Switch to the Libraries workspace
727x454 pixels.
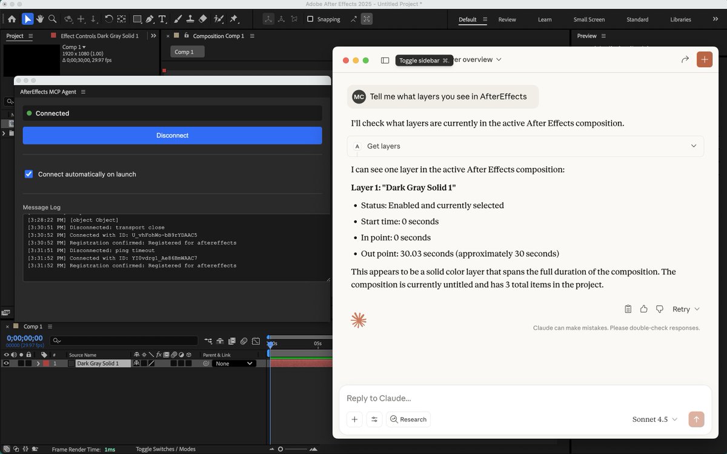[x=680, y=19]
